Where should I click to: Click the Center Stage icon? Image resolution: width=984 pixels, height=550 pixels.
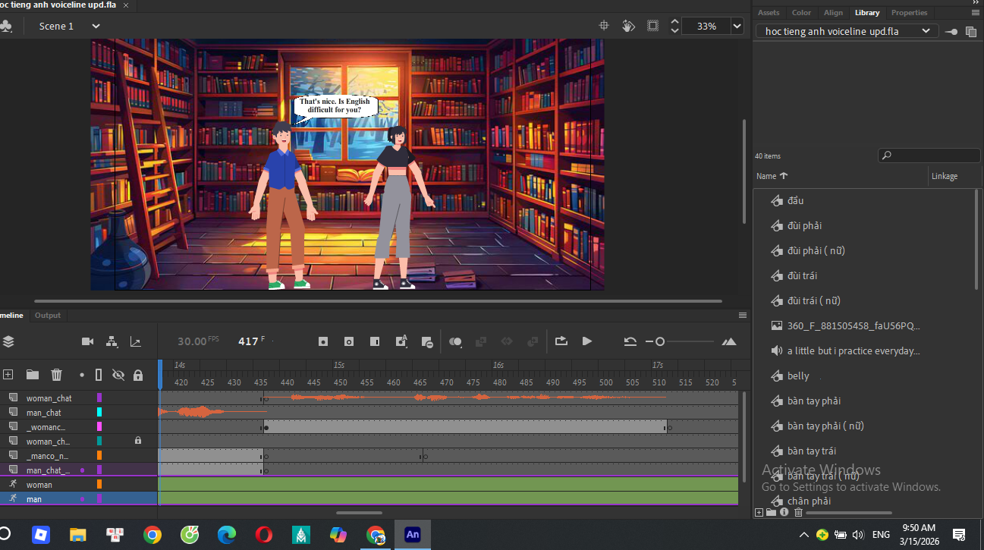tap(604, 26)
